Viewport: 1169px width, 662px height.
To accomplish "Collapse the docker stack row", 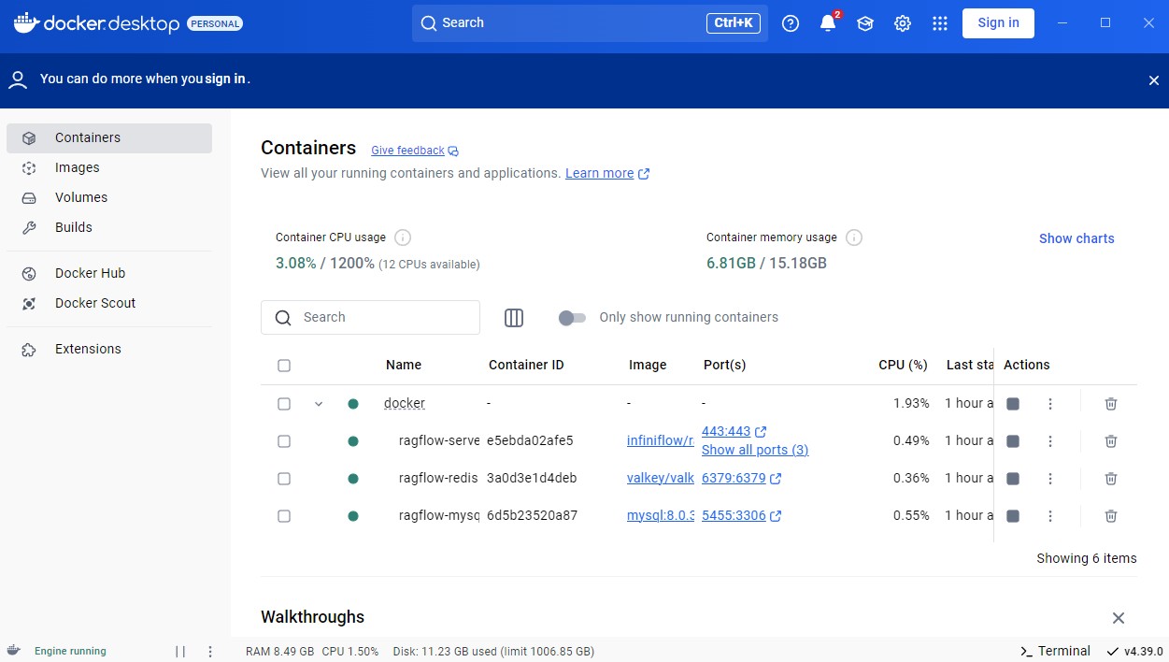I will tap(319, 404).
